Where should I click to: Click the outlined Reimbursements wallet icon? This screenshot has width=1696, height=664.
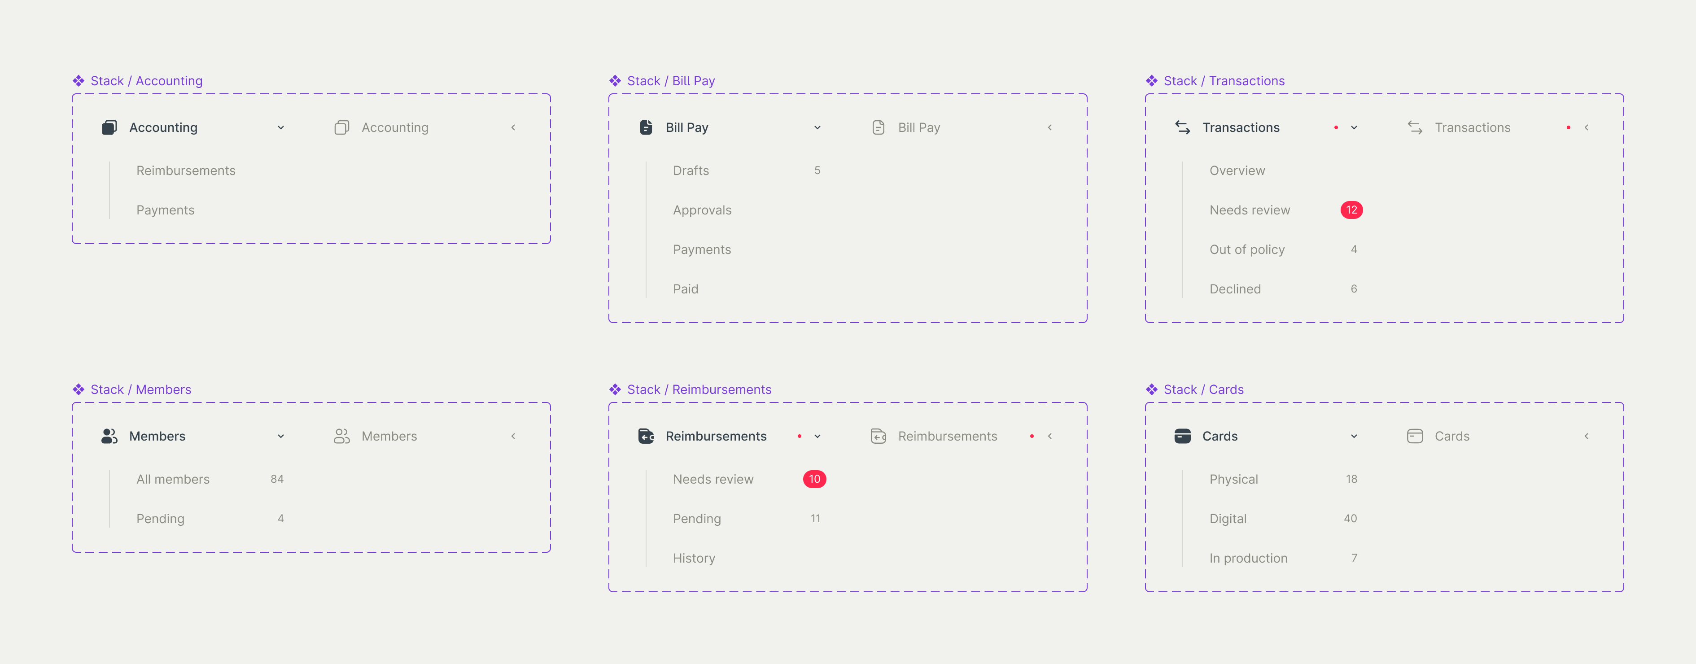[x=878, y=436]
